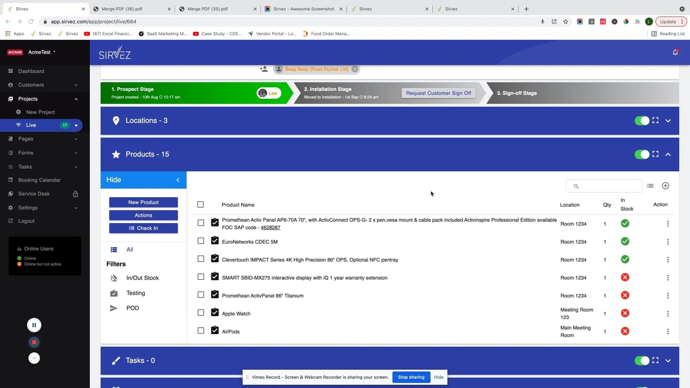Expand the Locations - 3 section
Screen dimensions: 690x388
coord(668,121)
